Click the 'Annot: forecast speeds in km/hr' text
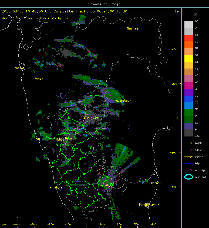This screenshot has height=228, width=209. click(35, 18)
